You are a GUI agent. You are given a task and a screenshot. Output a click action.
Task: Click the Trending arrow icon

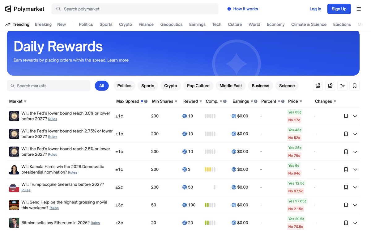(x=8, y=24)
